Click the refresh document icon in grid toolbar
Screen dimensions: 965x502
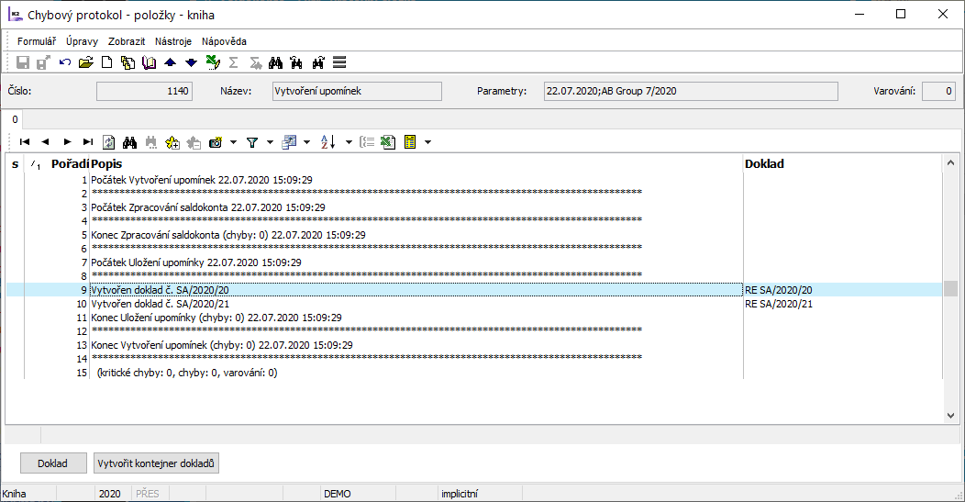point(108,142)
